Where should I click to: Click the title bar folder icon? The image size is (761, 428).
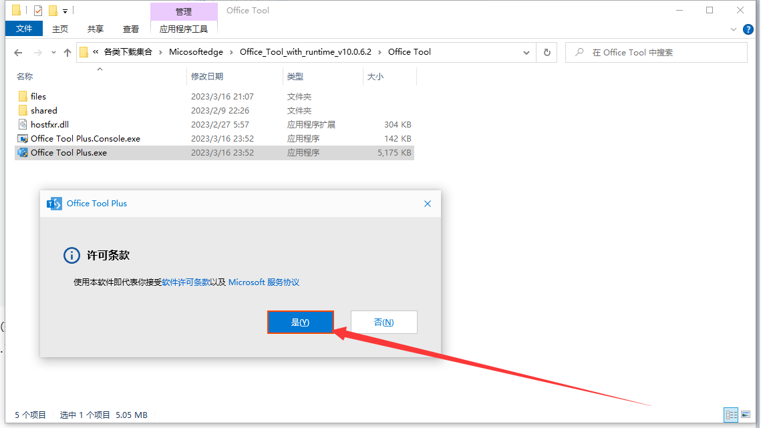click(x=17, y=10)
